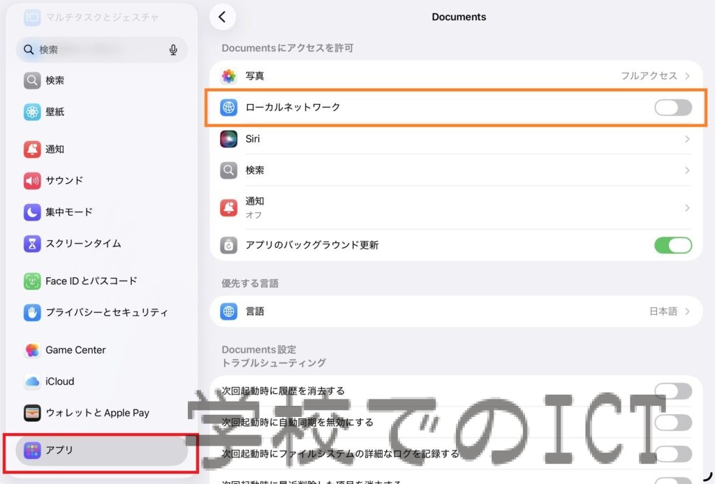Disable アプリのバックグラウンド更新 toggle

[672, 245]
